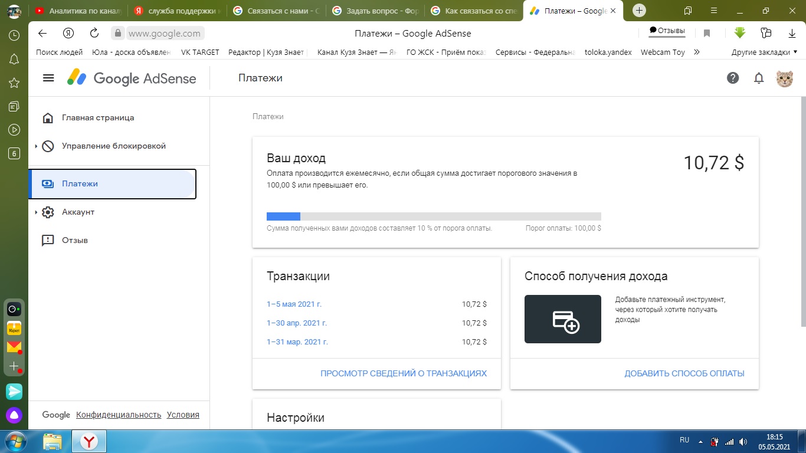The height and width of the screenshot is (453, 806).
Task: Click ДОБАВИТЬ СПОСОБ ОПЛАТЫ
Action: click(684, 373)
